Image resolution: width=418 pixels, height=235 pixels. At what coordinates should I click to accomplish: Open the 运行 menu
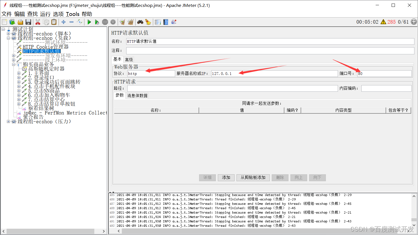45,14
